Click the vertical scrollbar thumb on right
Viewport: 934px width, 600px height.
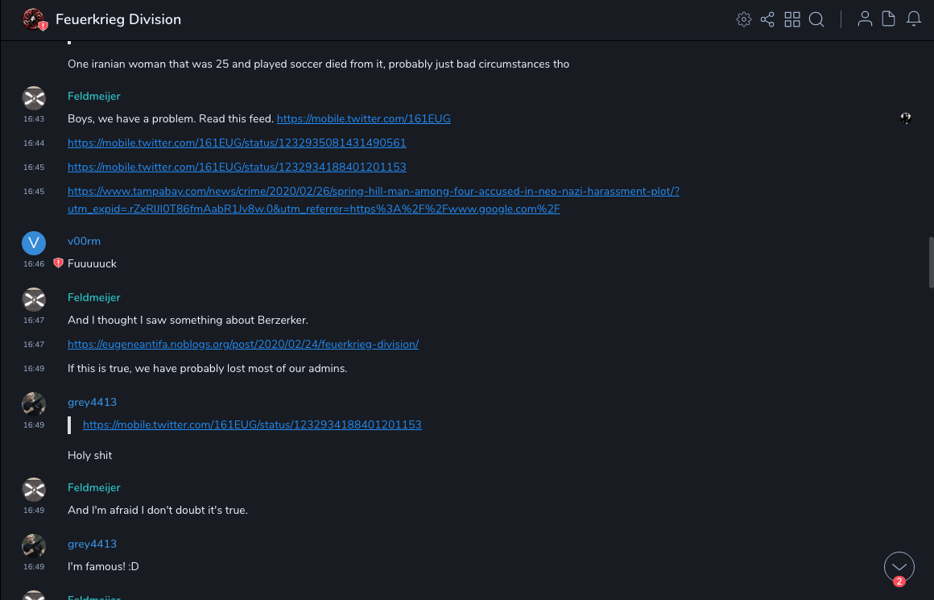(x=931, y=262)
